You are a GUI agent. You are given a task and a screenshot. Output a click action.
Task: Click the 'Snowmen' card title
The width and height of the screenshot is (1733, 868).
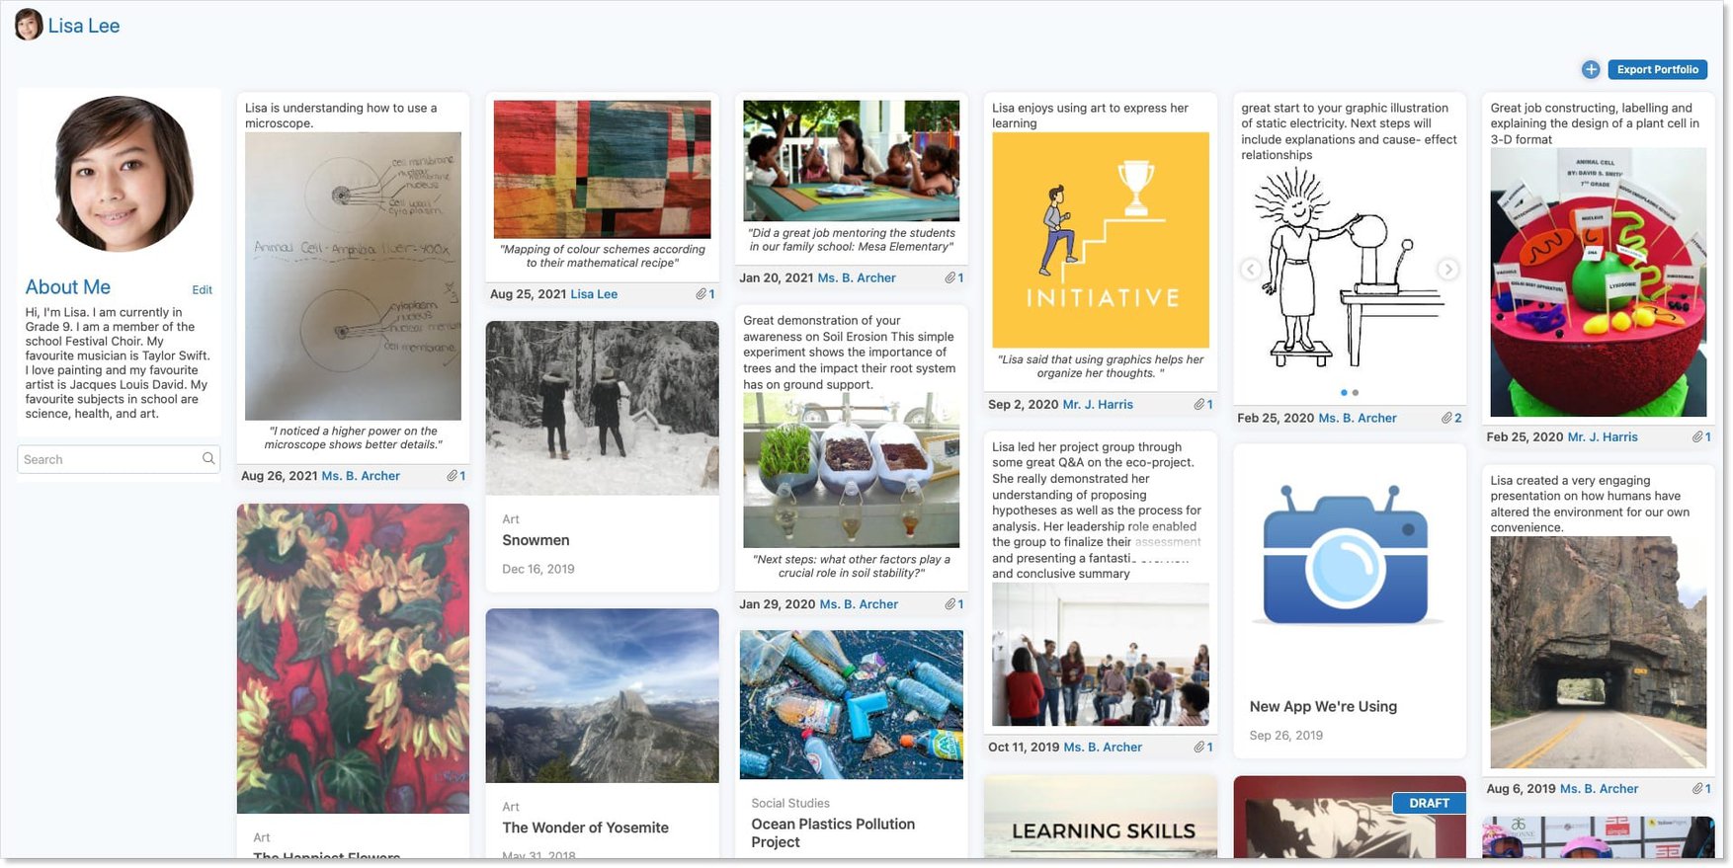coord(536,540)
